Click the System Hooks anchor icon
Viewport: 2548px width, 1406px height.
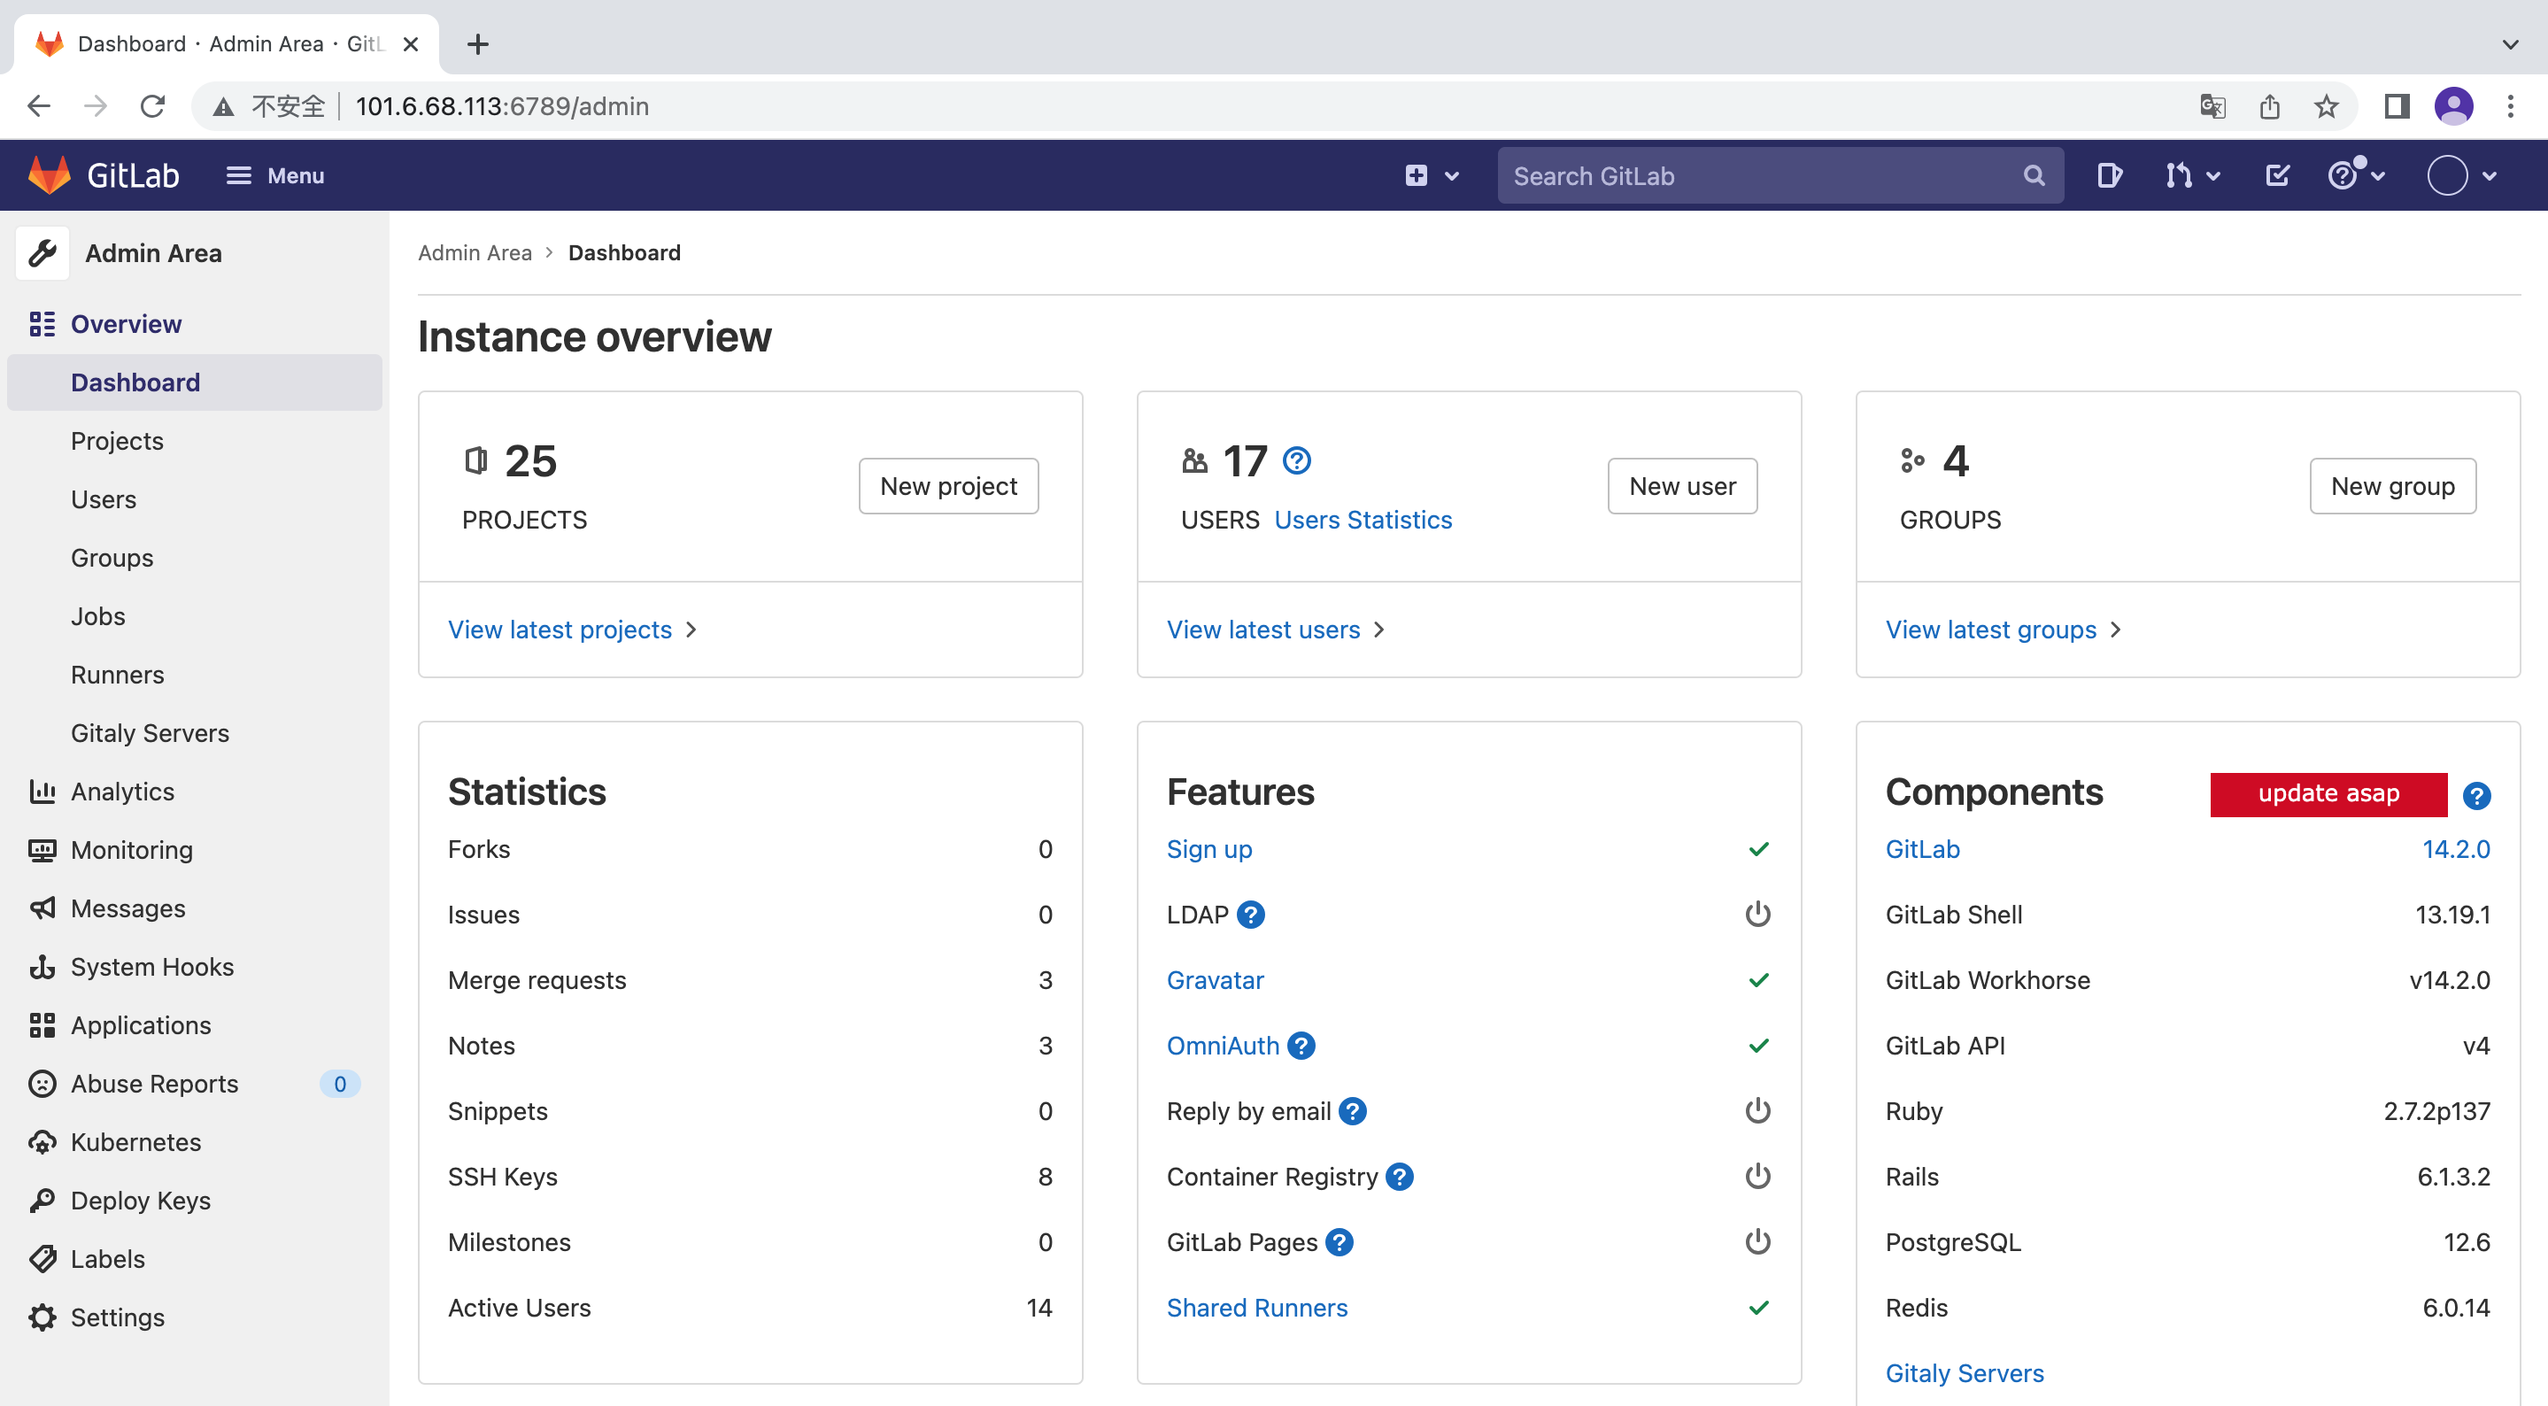(x=42, y=966)
